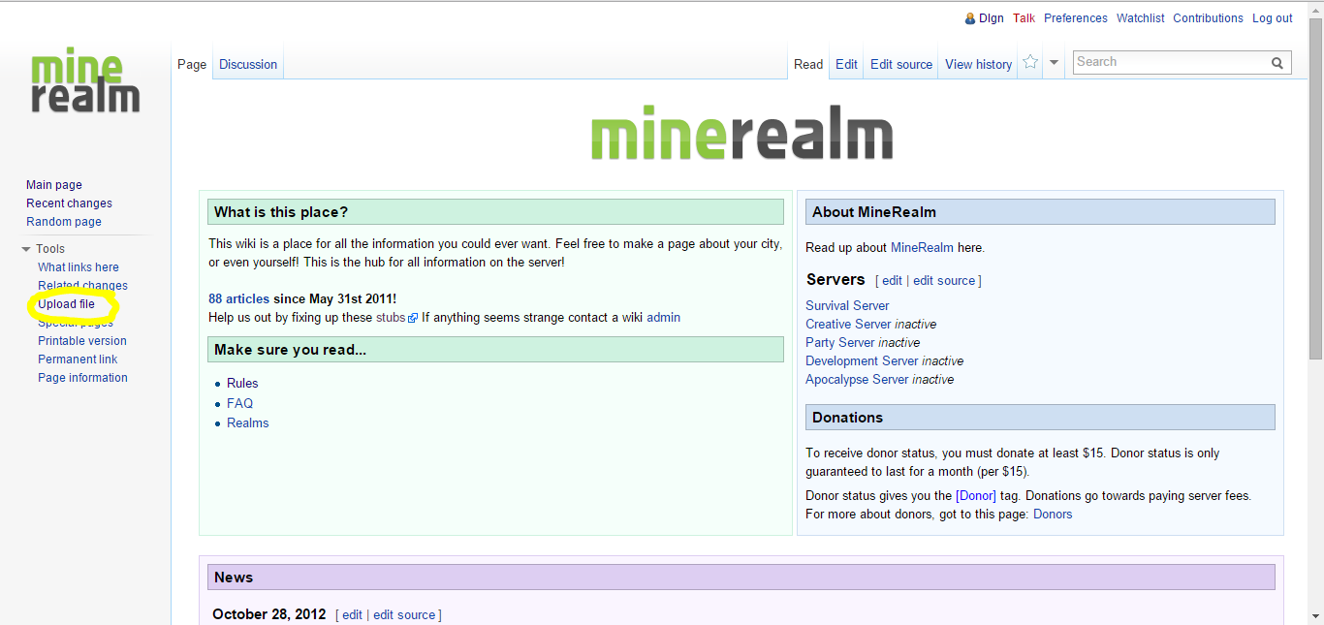The width and height of the screenshot is (1324, 625).
Task: Focus the Search input field
Action: click(1170, 62)
